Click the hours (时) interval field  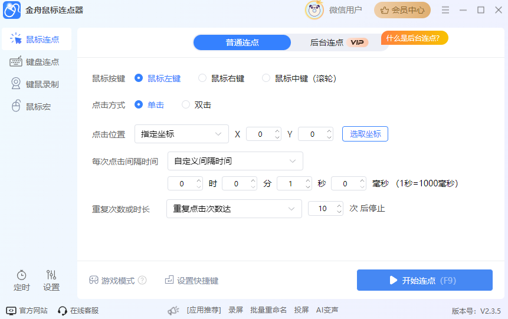point(182,183)
